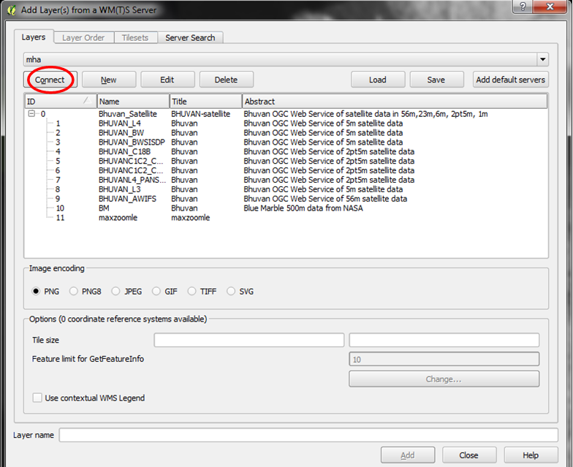The image size is (573, 467).
Task: Open the Layer Order tab
Action: [83, 38]
